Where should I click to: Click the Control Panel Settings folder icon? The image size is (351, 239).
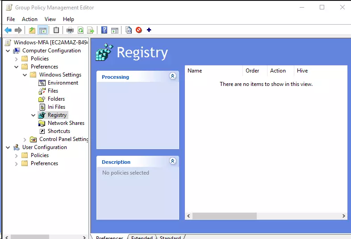(33, 139)
